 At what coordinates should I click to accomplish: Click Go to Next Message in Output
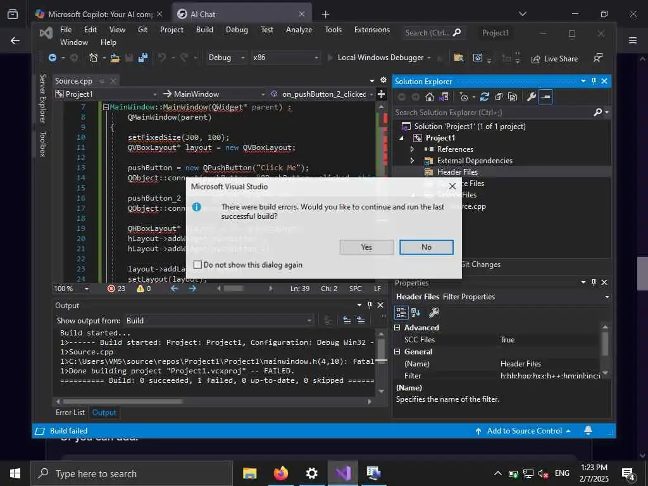[x=360, y=320]
